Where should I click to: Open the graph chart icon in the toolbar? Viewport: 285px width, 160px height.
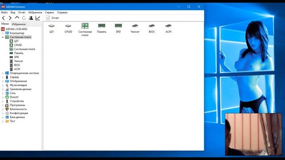38,18
